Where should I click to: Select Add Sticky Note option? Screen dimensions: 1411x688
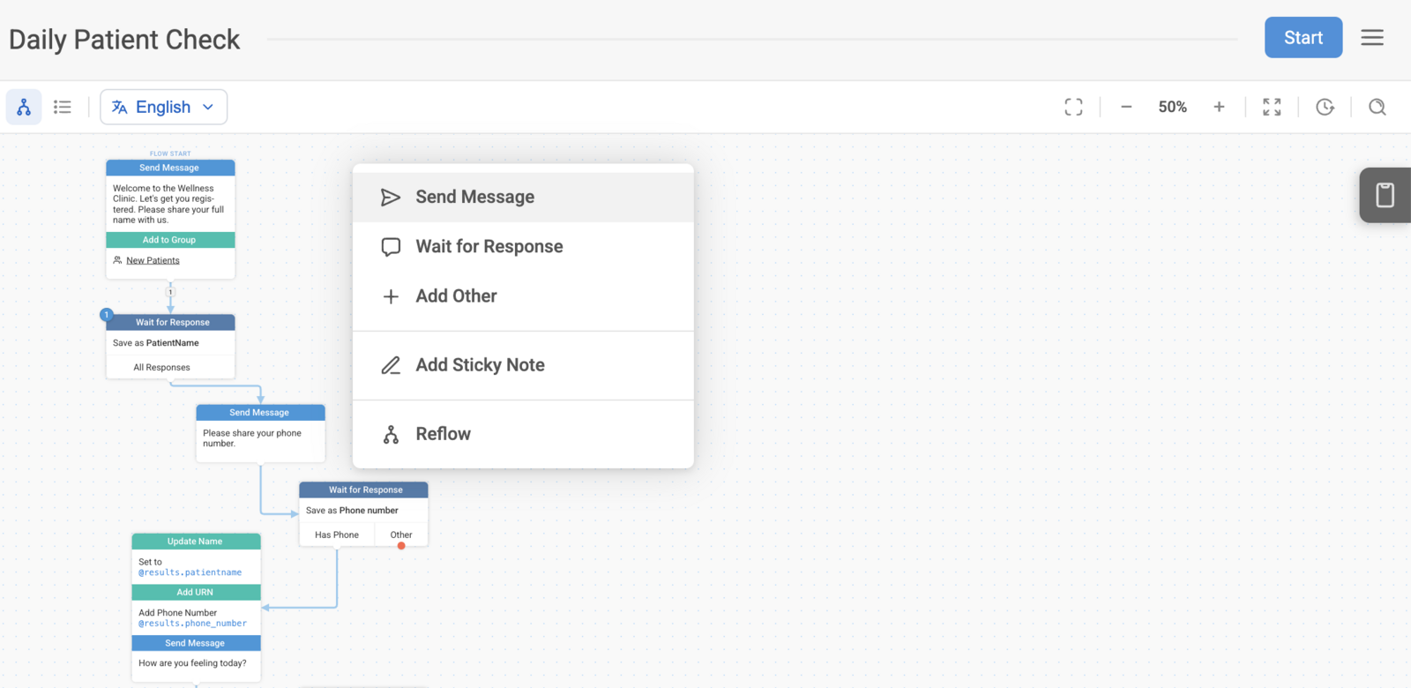coord(523,364)
